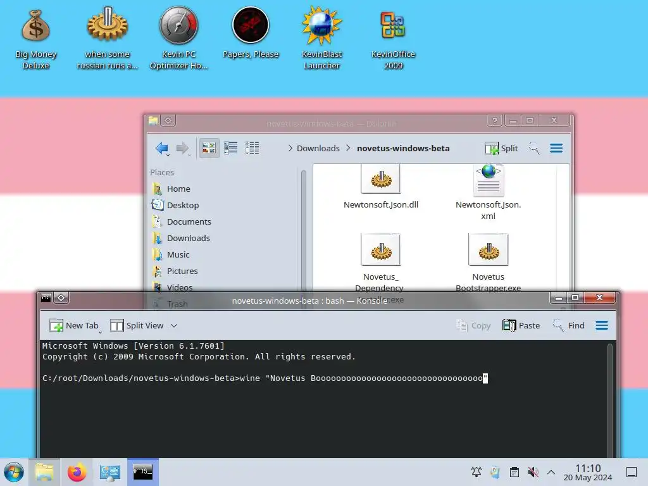Launch KevinBlast Launcher desktop icon
The image size is (648, 486).
click(x=321, y=39)
